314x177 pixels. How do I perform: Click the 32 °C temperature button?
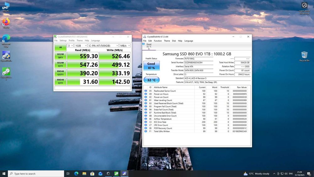tap(151, 80)
